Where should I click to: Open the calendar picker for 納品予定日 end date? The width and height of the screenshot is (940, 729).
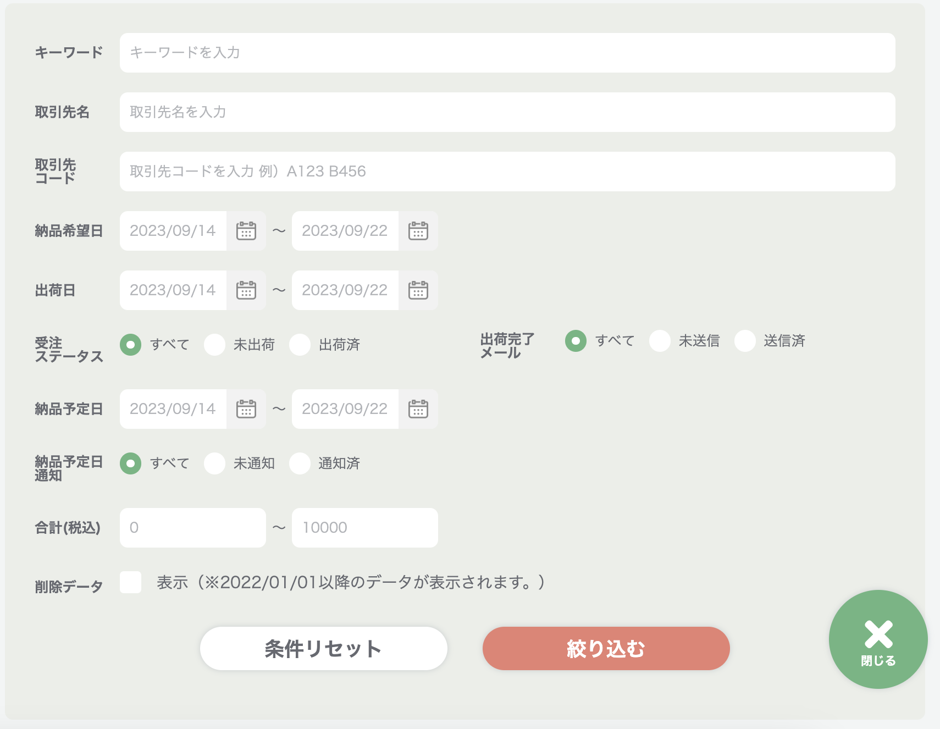[418, 408]
